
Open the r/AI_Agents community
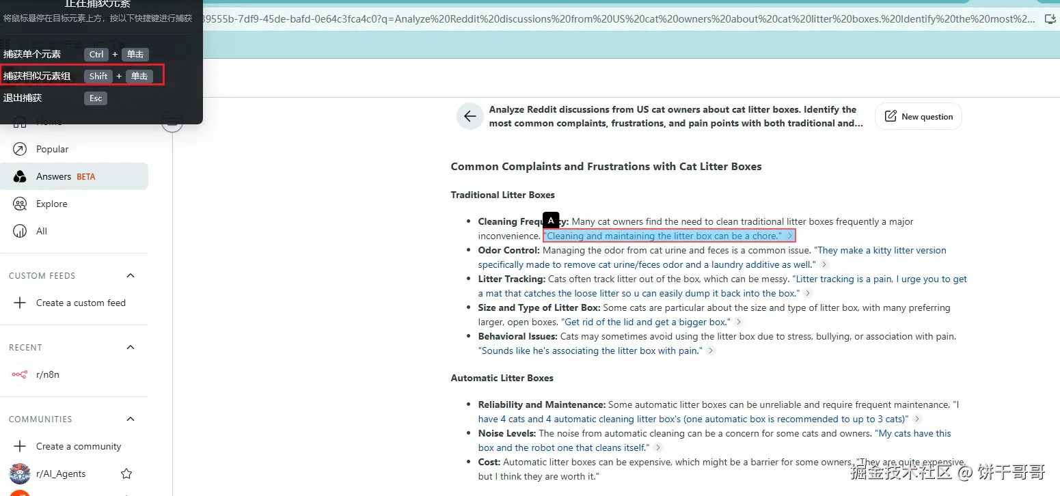pyautogui.click(x=61, y=473)
